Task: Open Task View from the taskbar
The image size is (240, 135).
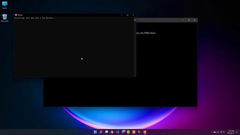Action: click(106, 132)
